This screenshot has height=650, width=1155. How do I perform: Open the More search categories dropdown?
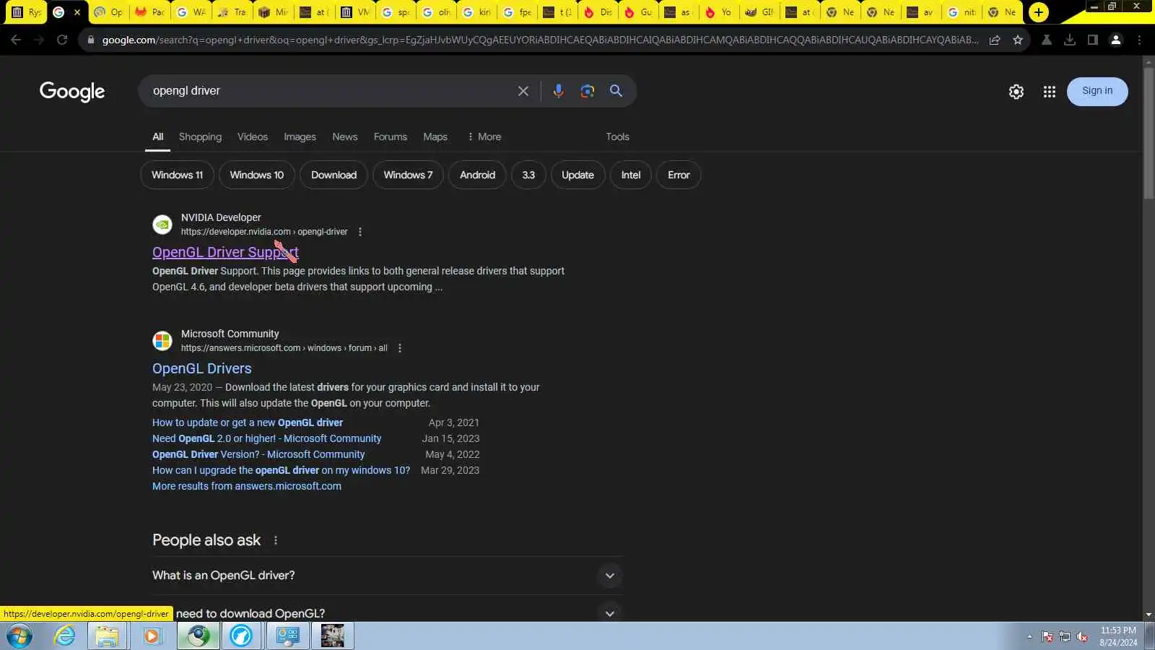tap(484, 137)
